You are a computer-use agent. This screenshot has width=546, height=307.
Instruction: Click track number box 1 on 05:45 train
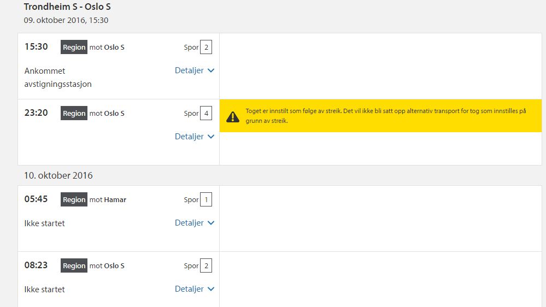coord(206,200)
